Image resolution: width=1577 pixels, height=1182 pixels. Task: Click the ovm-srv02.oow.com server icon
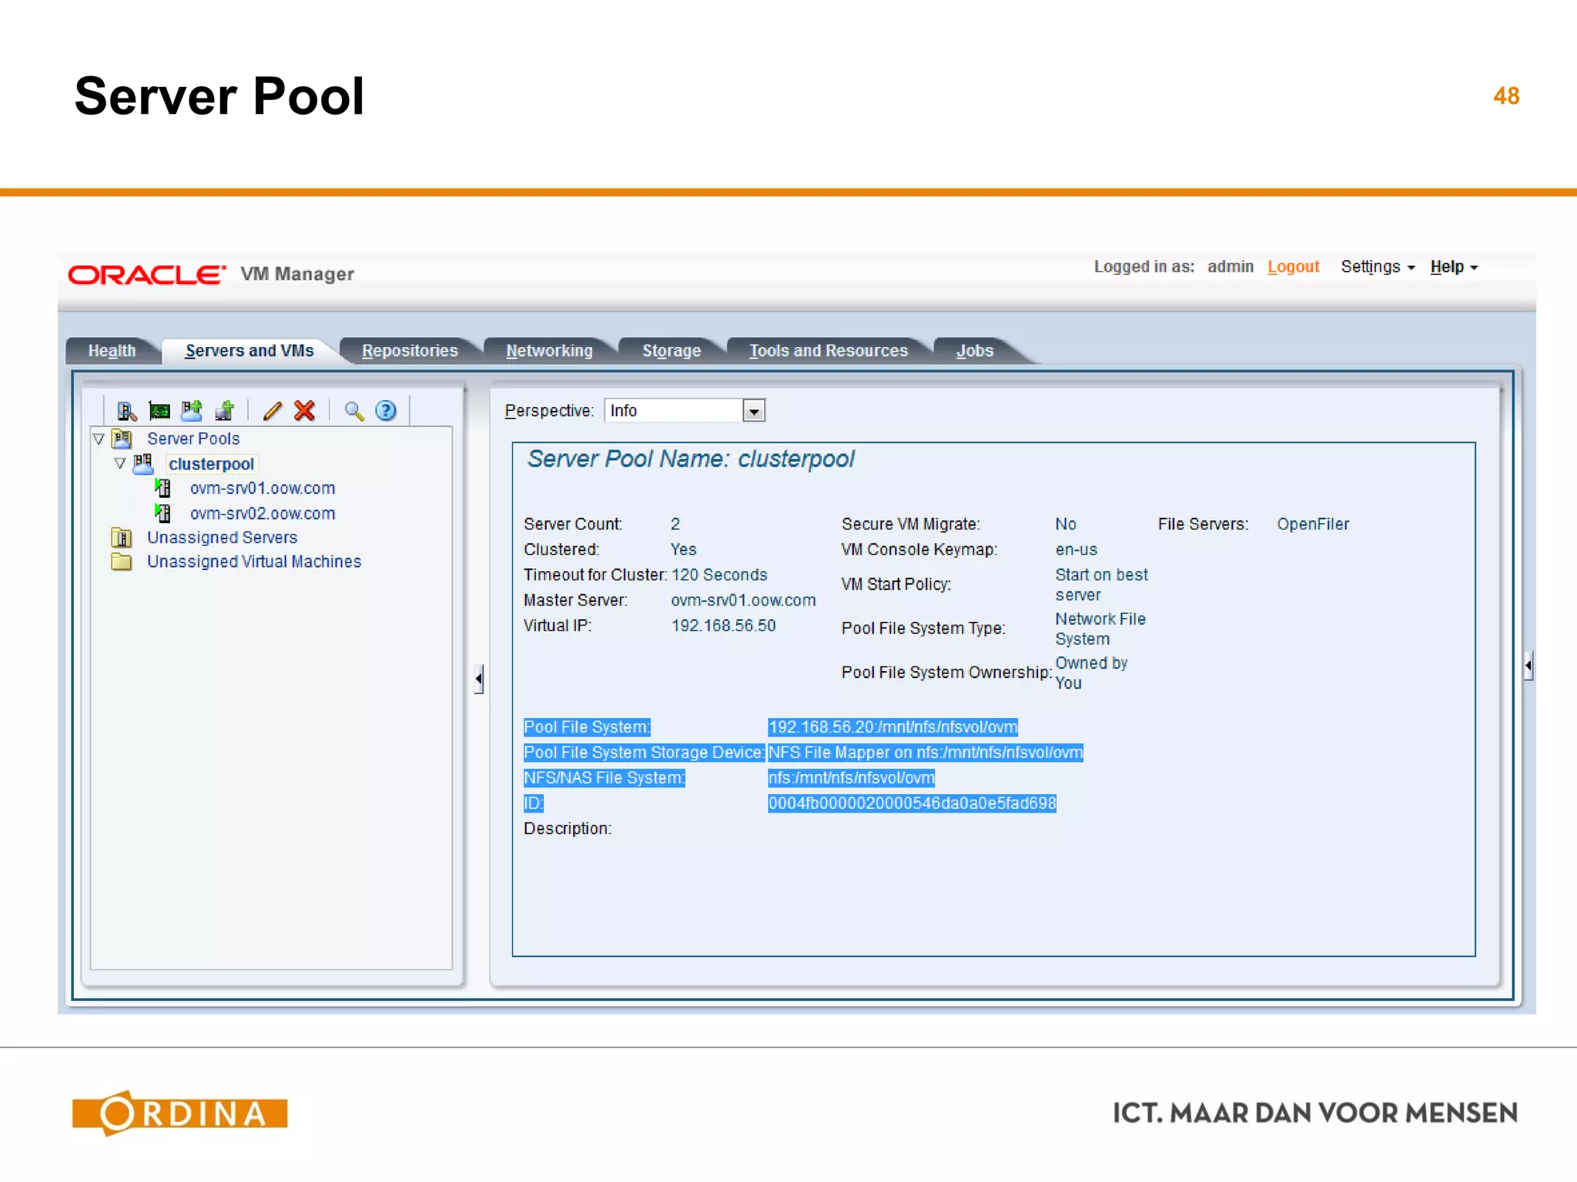click(162, 513)
